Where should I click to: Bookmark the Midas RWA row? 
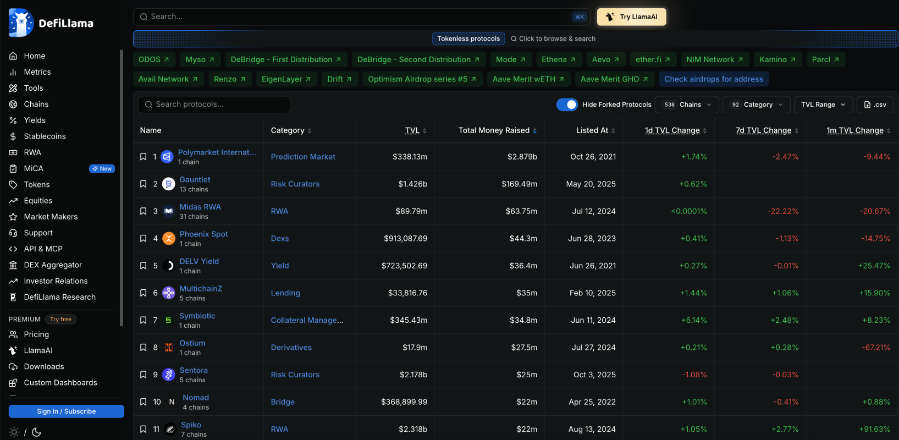(143, 211)
